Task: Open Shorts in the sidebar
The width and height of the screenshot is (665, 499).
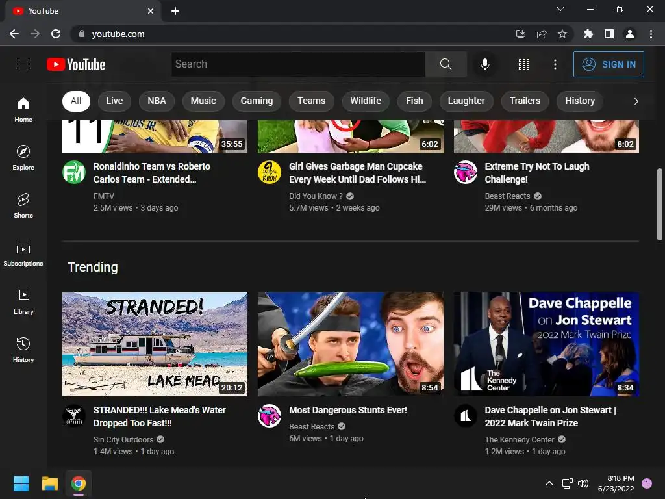Action: coord(23,205)
